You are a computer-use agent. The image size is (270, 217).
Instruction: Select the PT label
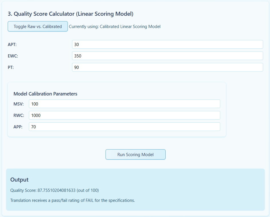11,67
